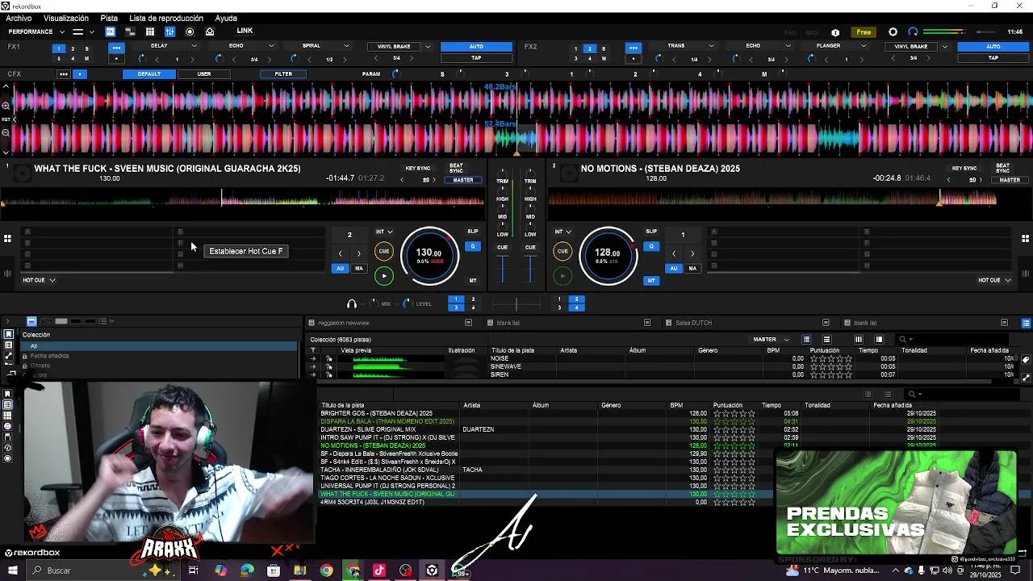The width and height of the screenshot is (1033, 581).
Task: Click the browser search magnifier icon
Action: click(x=903, y=340)
